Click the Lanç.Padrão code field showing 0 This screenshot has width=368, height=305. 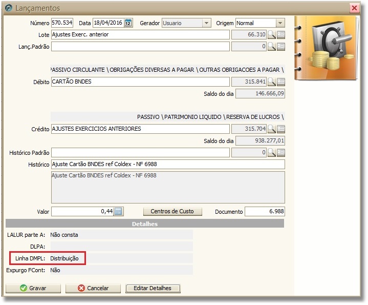[249, 46]
